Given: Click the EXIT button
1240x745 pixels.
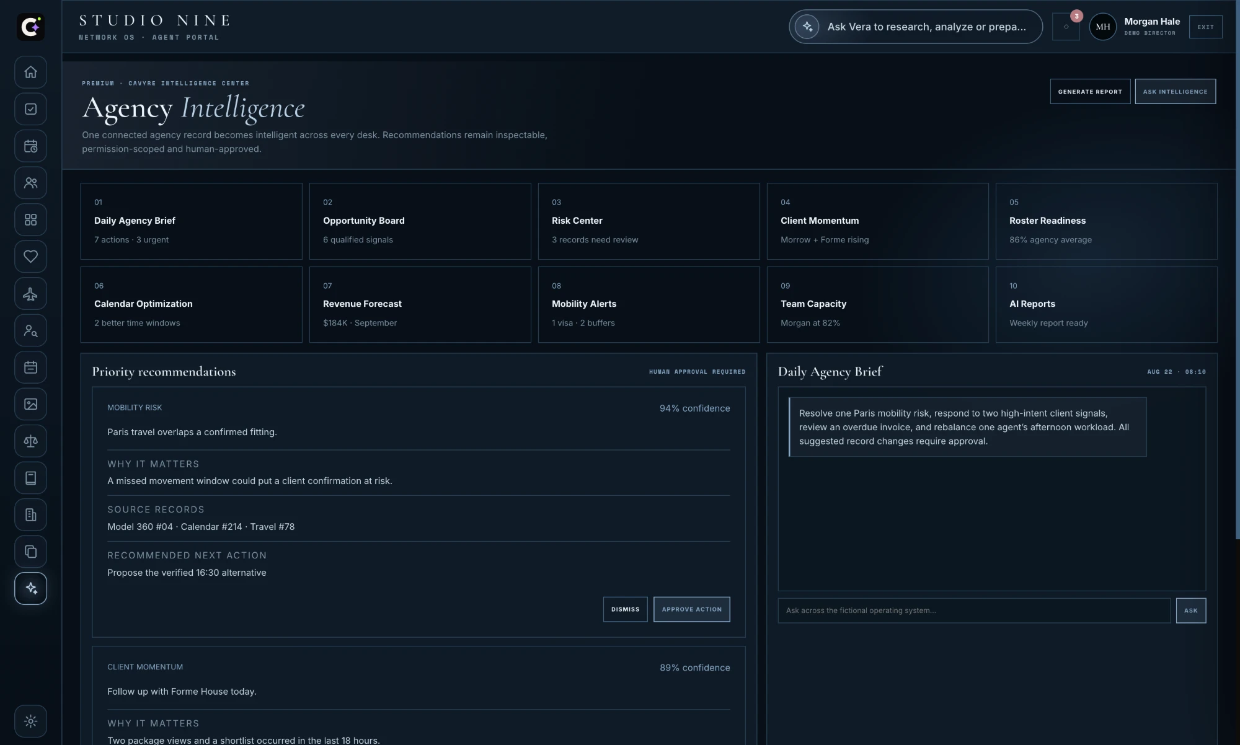Looking at the screenshot, I should [x=1205, y=27].
